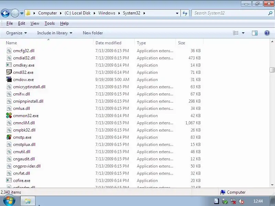
Task: Go back with the Back arrow button
Action: pos(5,13)
